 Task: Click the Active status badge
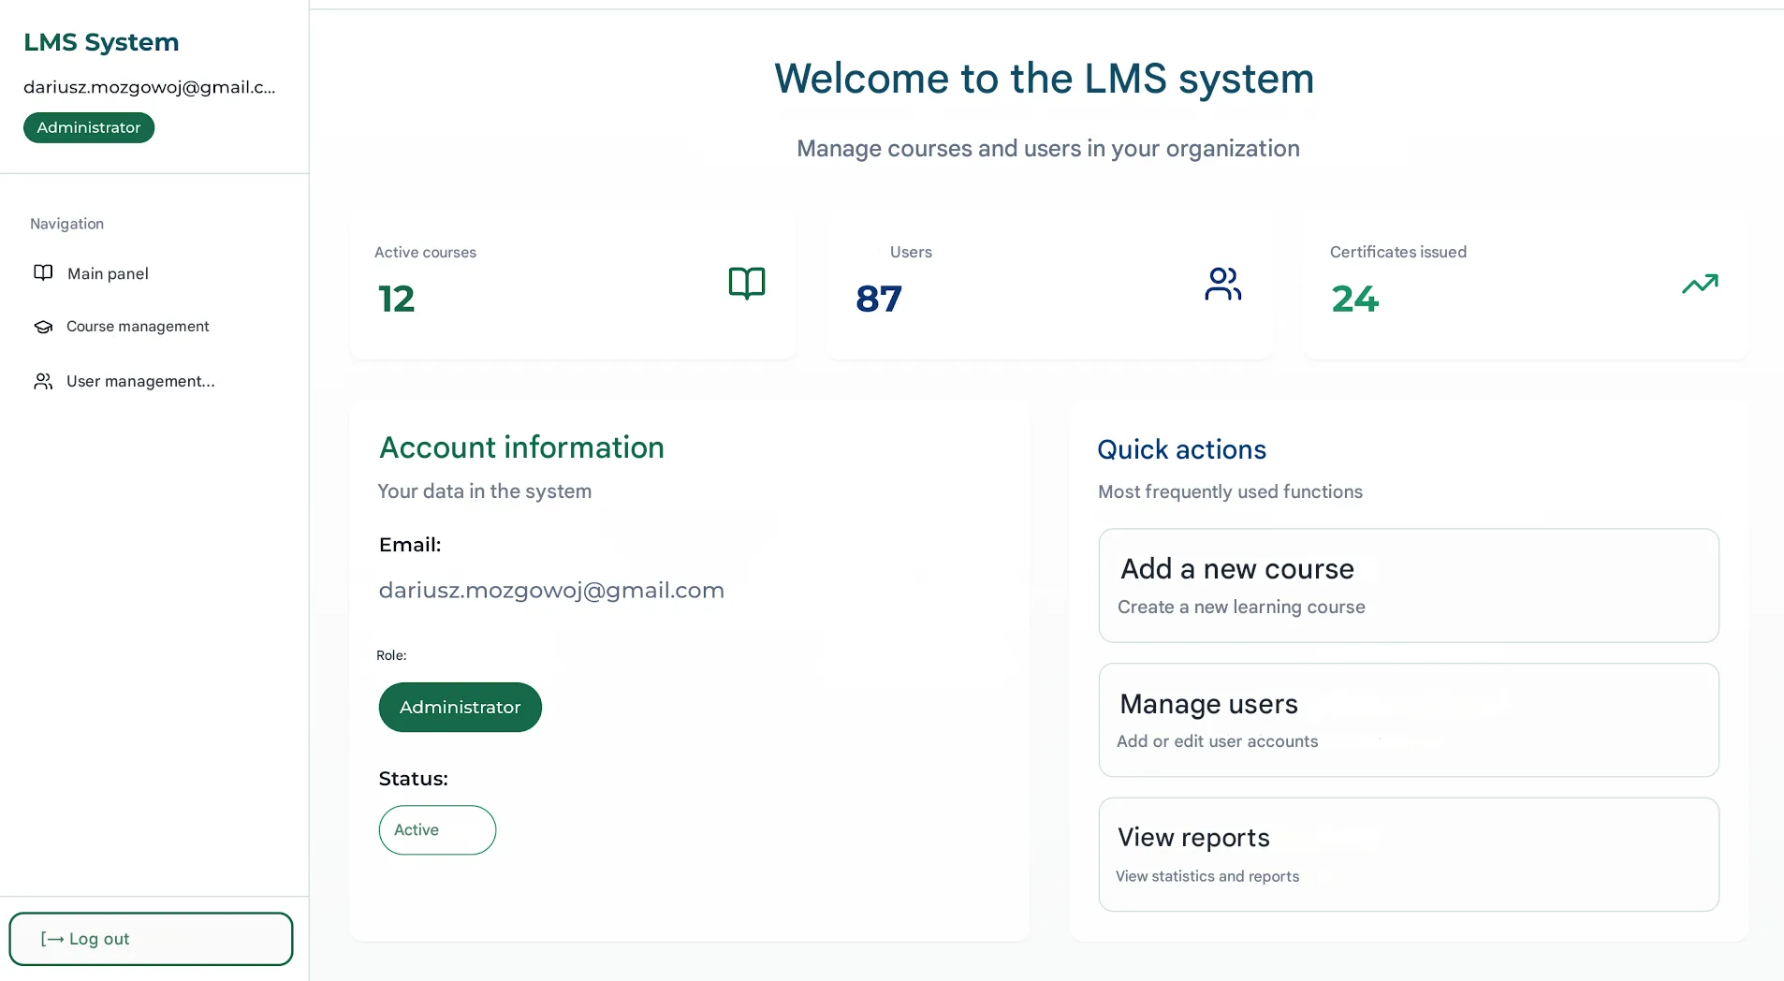coord(437,829)
